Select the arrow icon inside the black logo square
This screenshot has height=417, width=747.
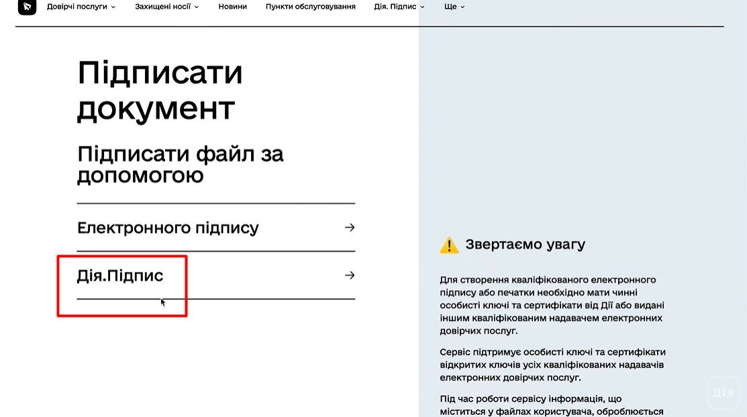pyautogui.click(x=26, y=7)
